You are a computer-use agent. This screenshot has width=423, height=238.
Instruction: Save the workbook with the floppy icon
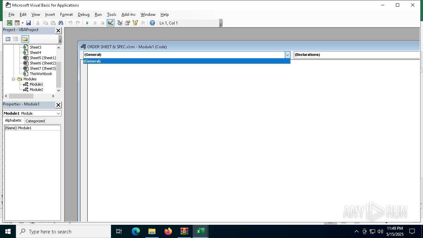pos(28,23)
